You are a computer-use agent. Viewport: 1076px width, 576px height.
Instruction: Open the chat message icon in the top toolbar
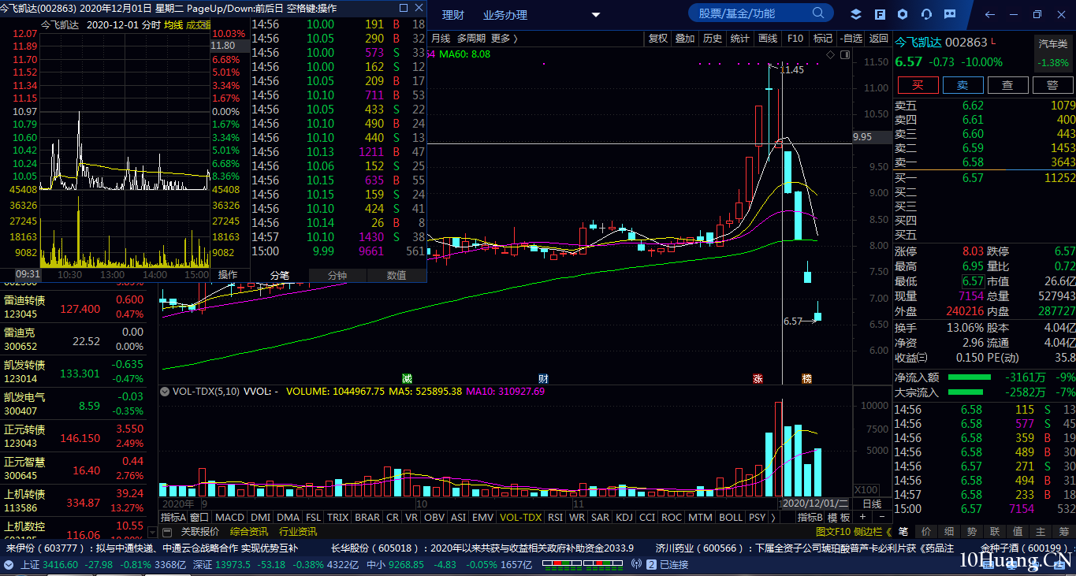(950, 14)
